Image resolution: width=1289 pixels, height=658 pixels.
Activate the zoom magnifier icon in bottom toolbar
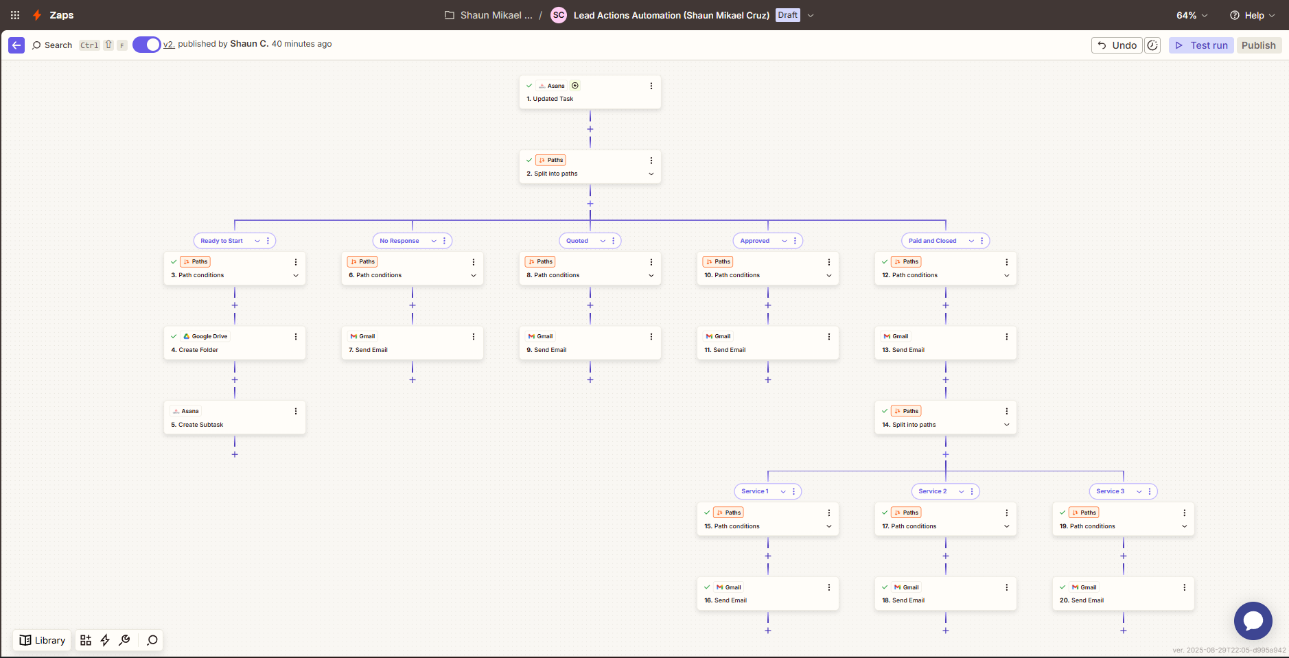point(151,640)
